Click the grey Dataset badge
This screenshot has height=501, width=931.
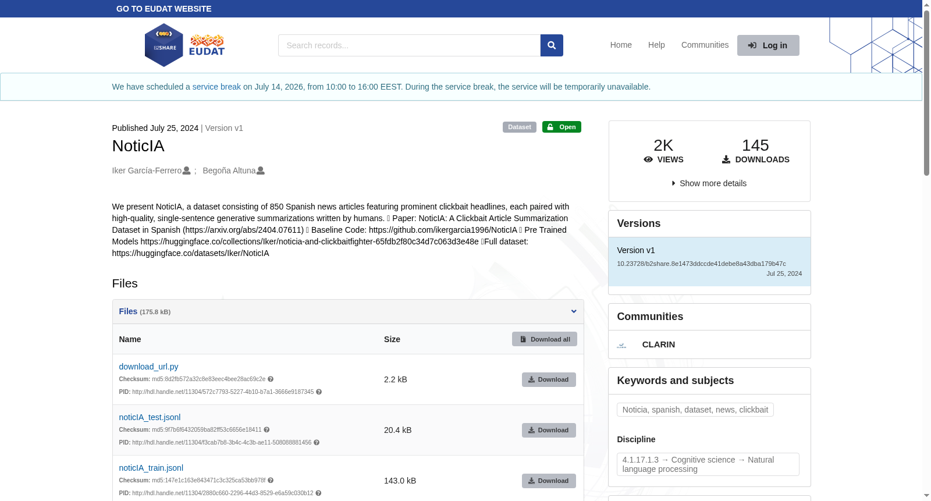click(520, 127)
